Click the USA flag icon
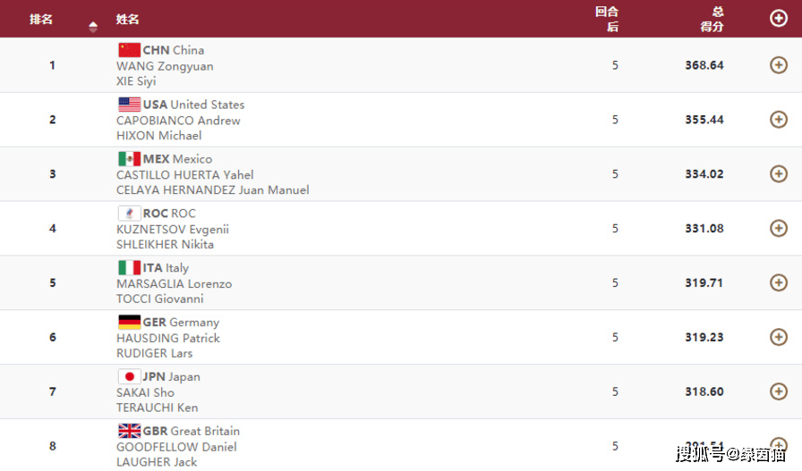The image size is (802, 471). (129, 105)
